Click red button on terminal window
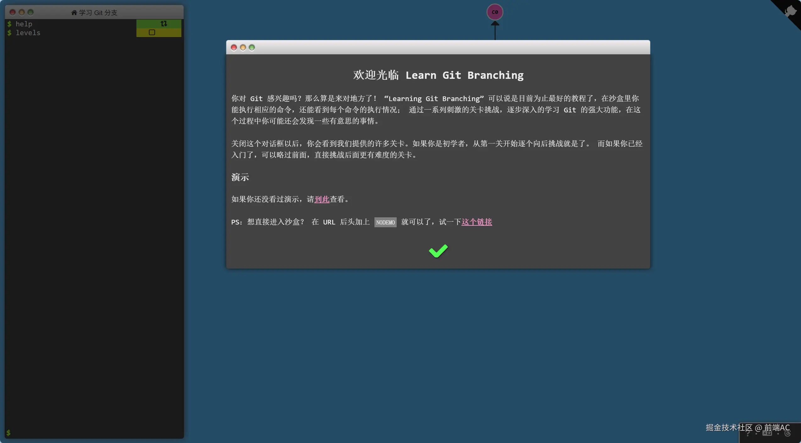Viewport: 801px width, 443px height. (13, 12)
